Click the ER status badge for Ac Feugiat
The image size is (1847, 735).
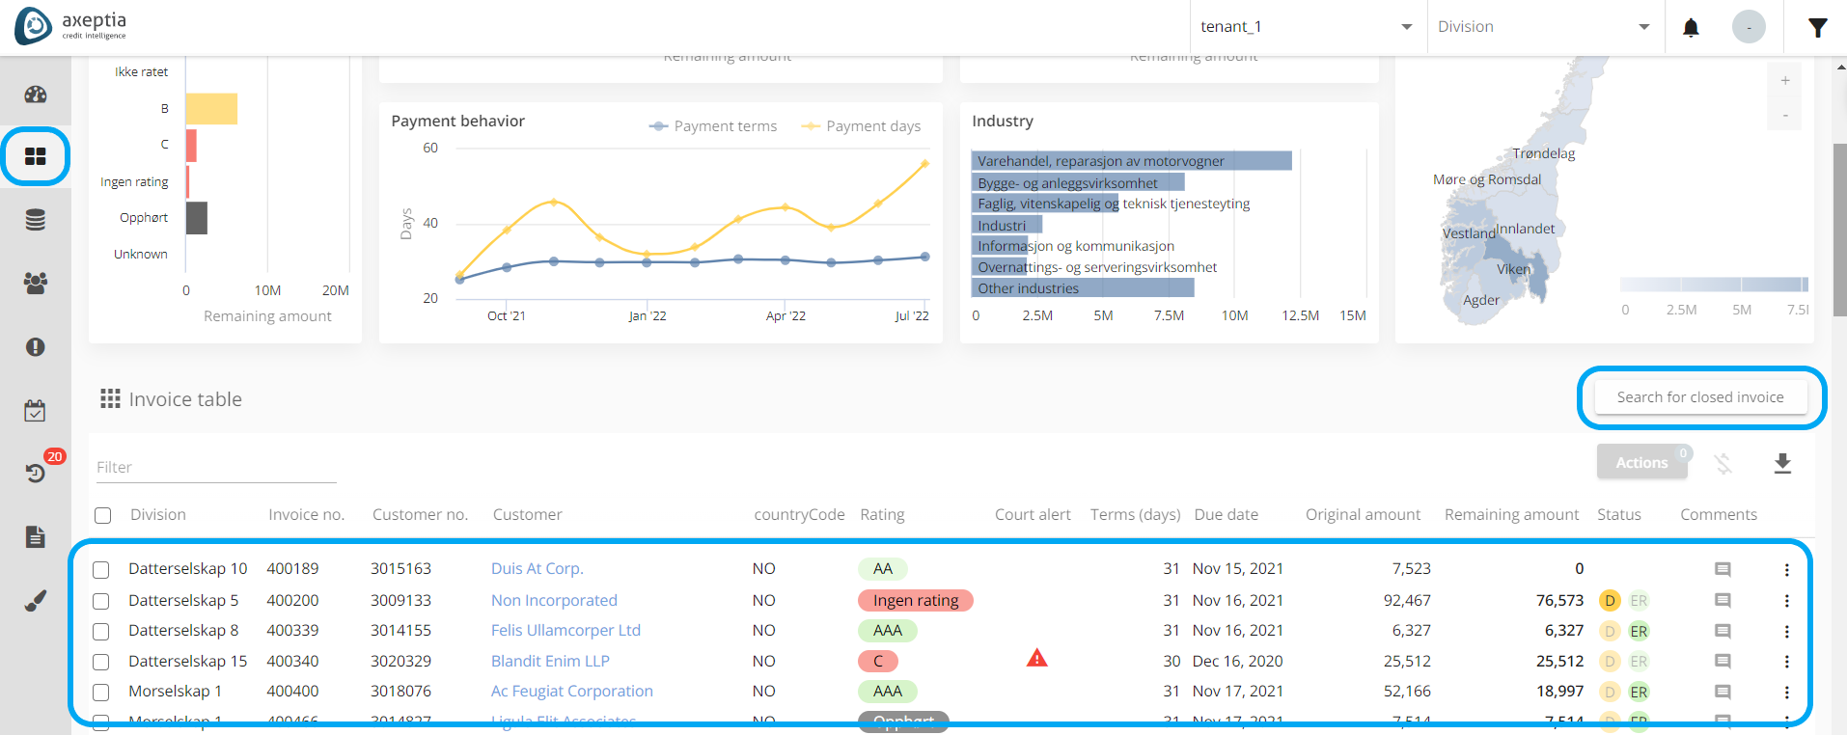point(1639,692)
